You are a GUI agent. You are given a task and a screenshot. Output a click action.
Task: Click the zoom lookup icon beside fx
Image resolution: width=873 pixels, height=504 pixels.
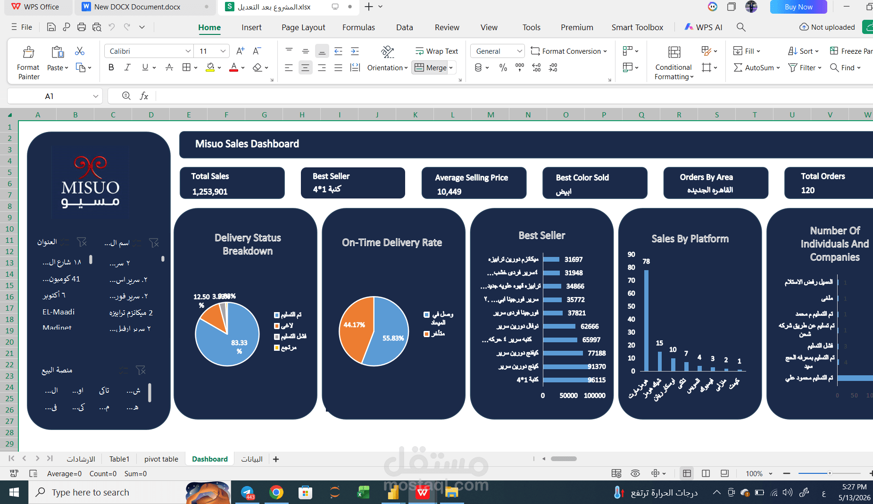(126, 96)
